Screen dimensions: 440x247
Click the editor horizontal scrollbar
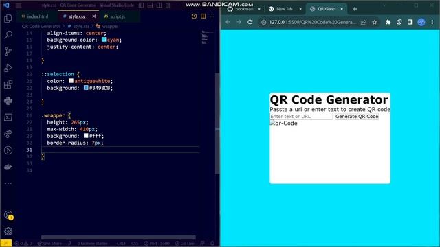(118, 237)
